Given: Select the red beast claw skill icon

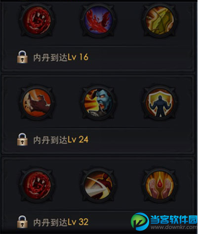Looking at the screenshot, I should tap(37, 103).
